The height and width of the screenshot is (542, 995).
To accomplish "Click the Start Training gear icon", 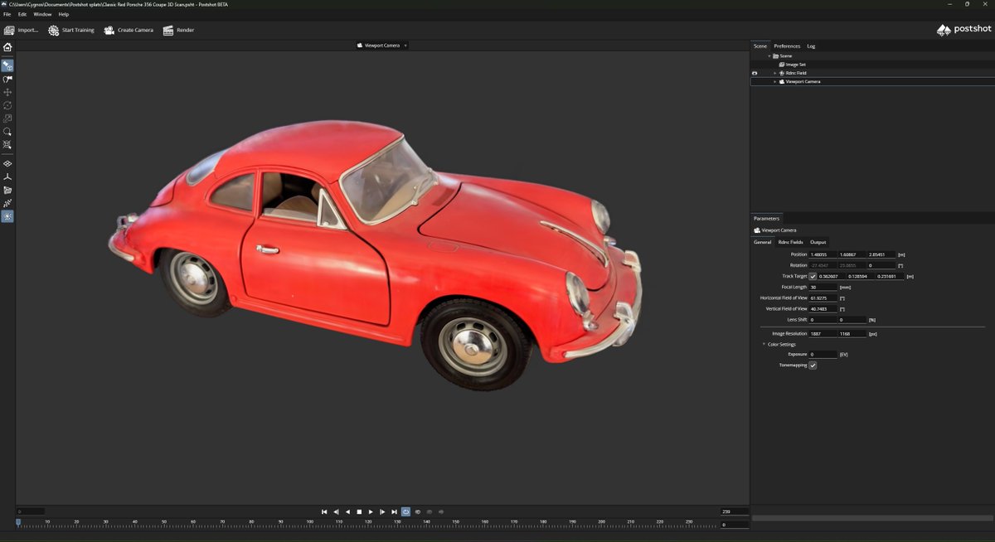I will coord(54,30).
